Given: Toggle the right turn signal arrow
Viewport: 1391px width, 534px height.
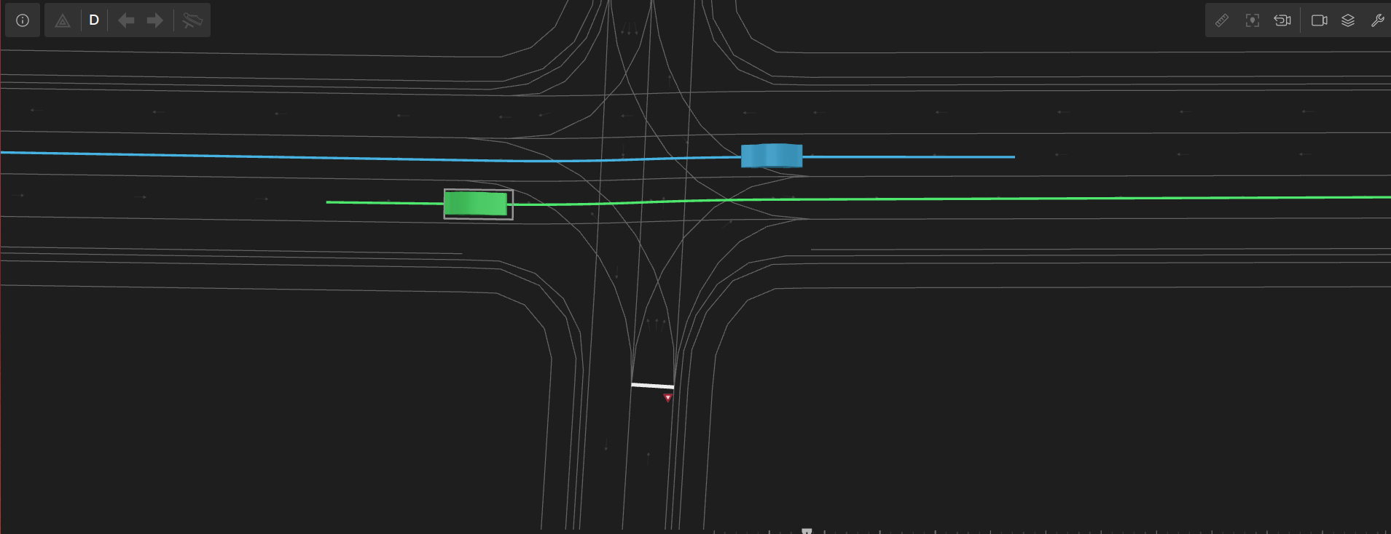Looking at the screenshot, I should coord(154,20).
